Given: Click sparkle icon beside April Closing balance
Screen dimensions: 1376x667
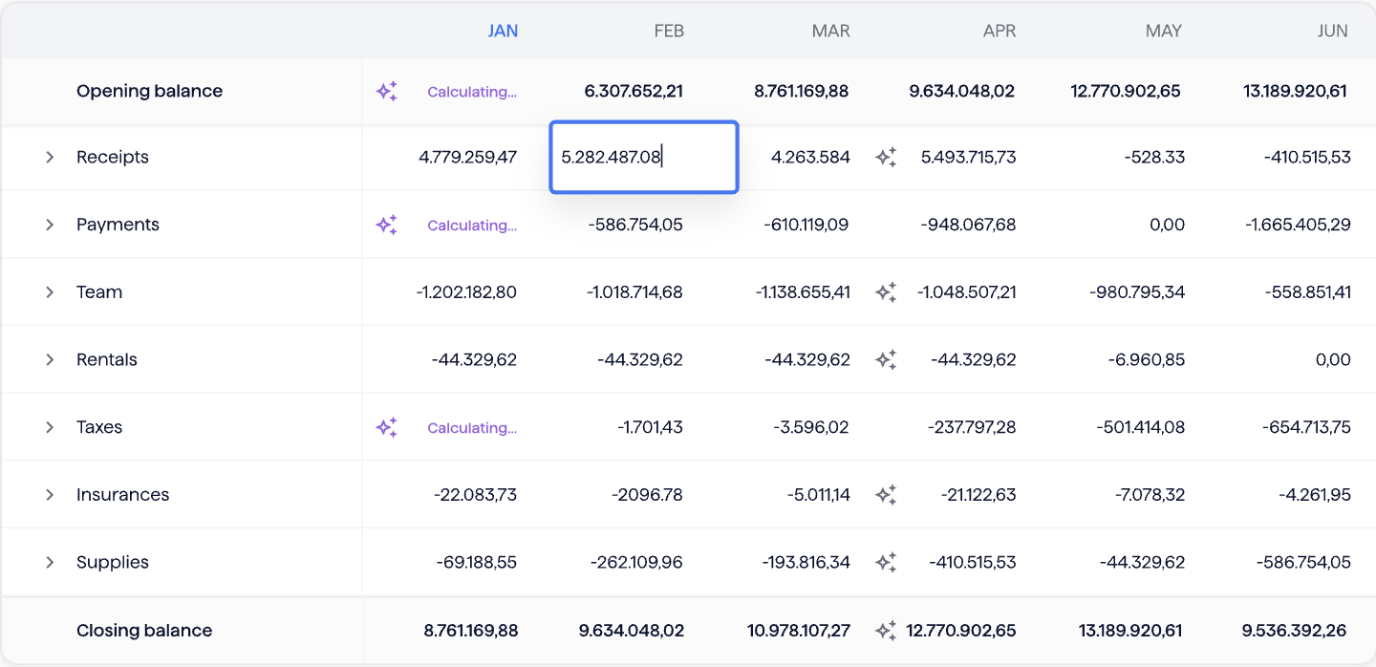Looking at the screenshot, I should click(886, 631).
